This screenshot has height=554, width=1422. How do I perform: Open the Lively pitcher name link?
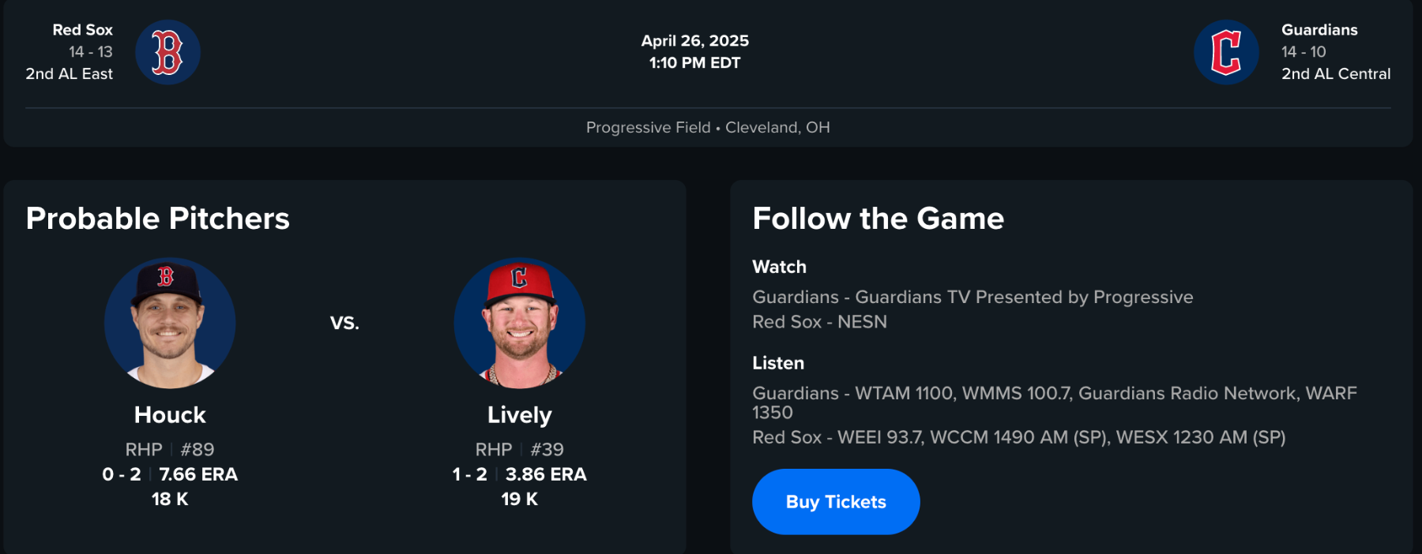(x=519, y=415)
